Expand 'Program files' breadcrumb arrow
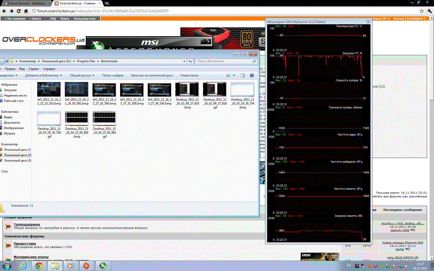The height and width of the screenshot is (271, 434). [98, 61]
